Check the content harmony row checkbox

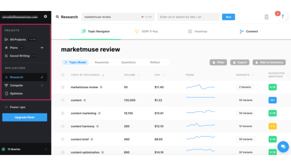pos(63,126)
